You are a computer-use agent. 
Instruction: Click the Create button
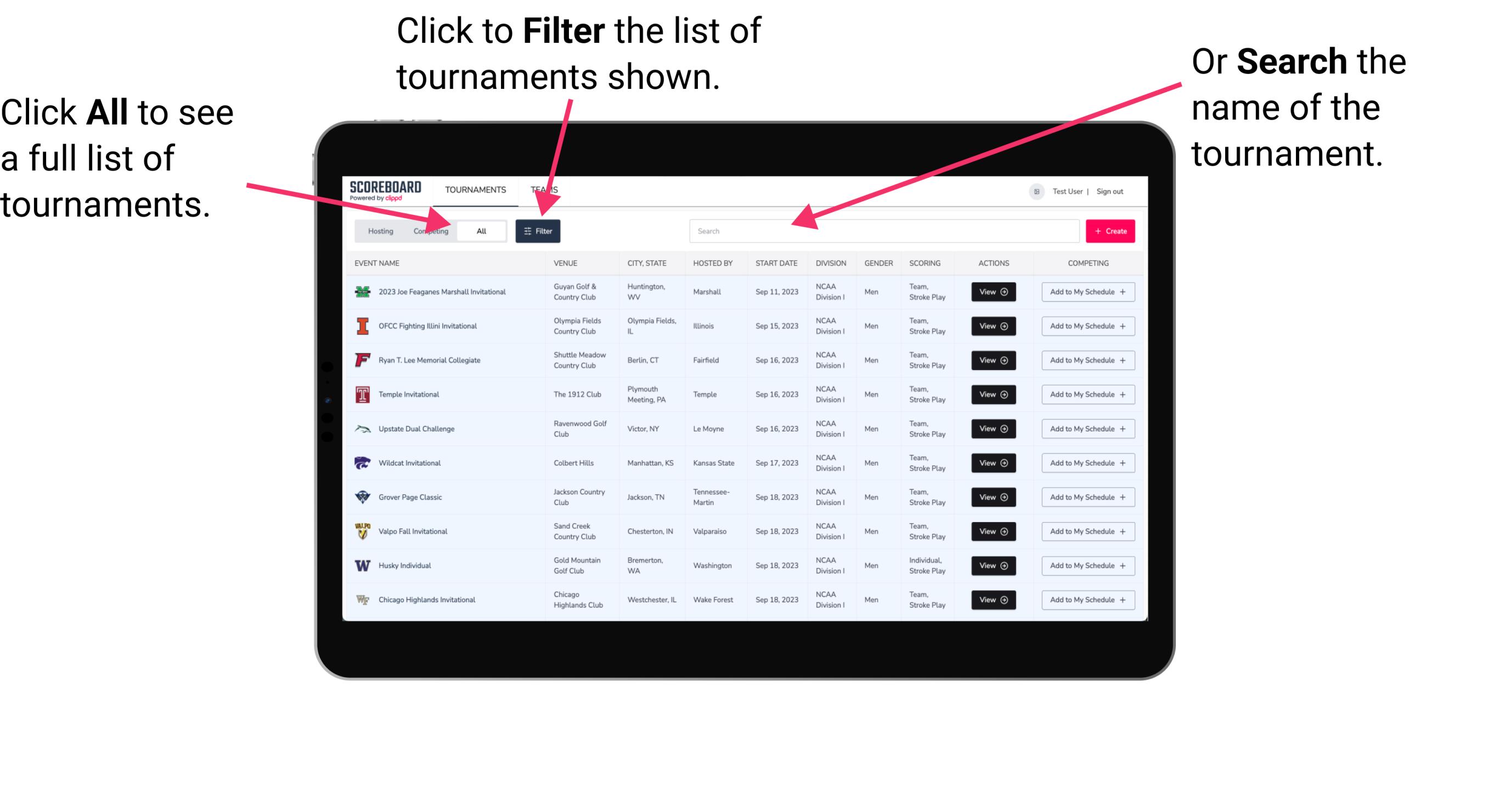click(1109, 230)
